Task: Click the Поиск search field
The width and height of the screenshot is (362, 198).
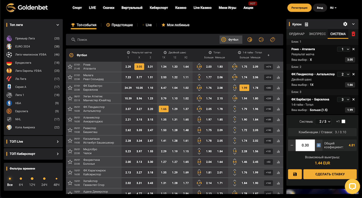Action: [x=141, y=40]
